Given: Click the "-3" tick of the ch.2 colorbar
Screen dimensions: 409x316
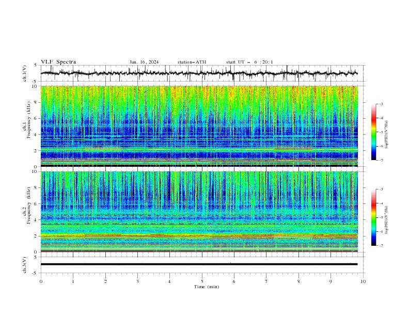Looking at the screenshot, I should pos(381,189).
